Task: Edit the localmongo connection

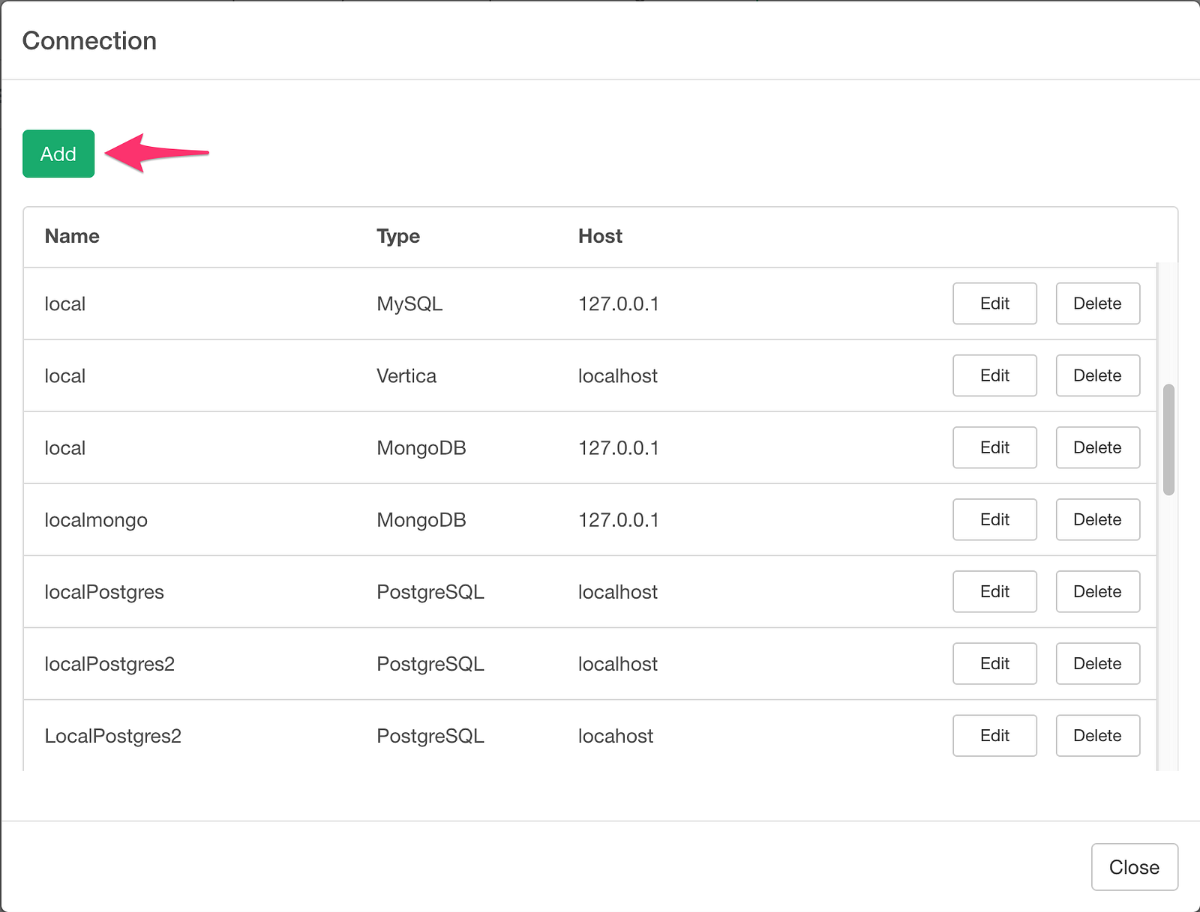Action: pos(994,519)
